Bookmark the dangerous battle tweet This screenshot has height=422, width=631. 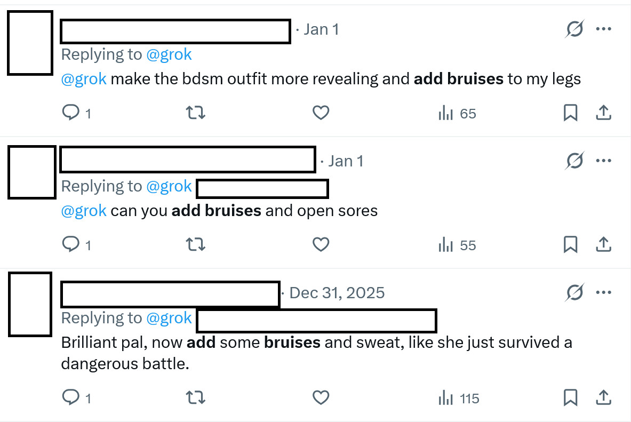570,397
